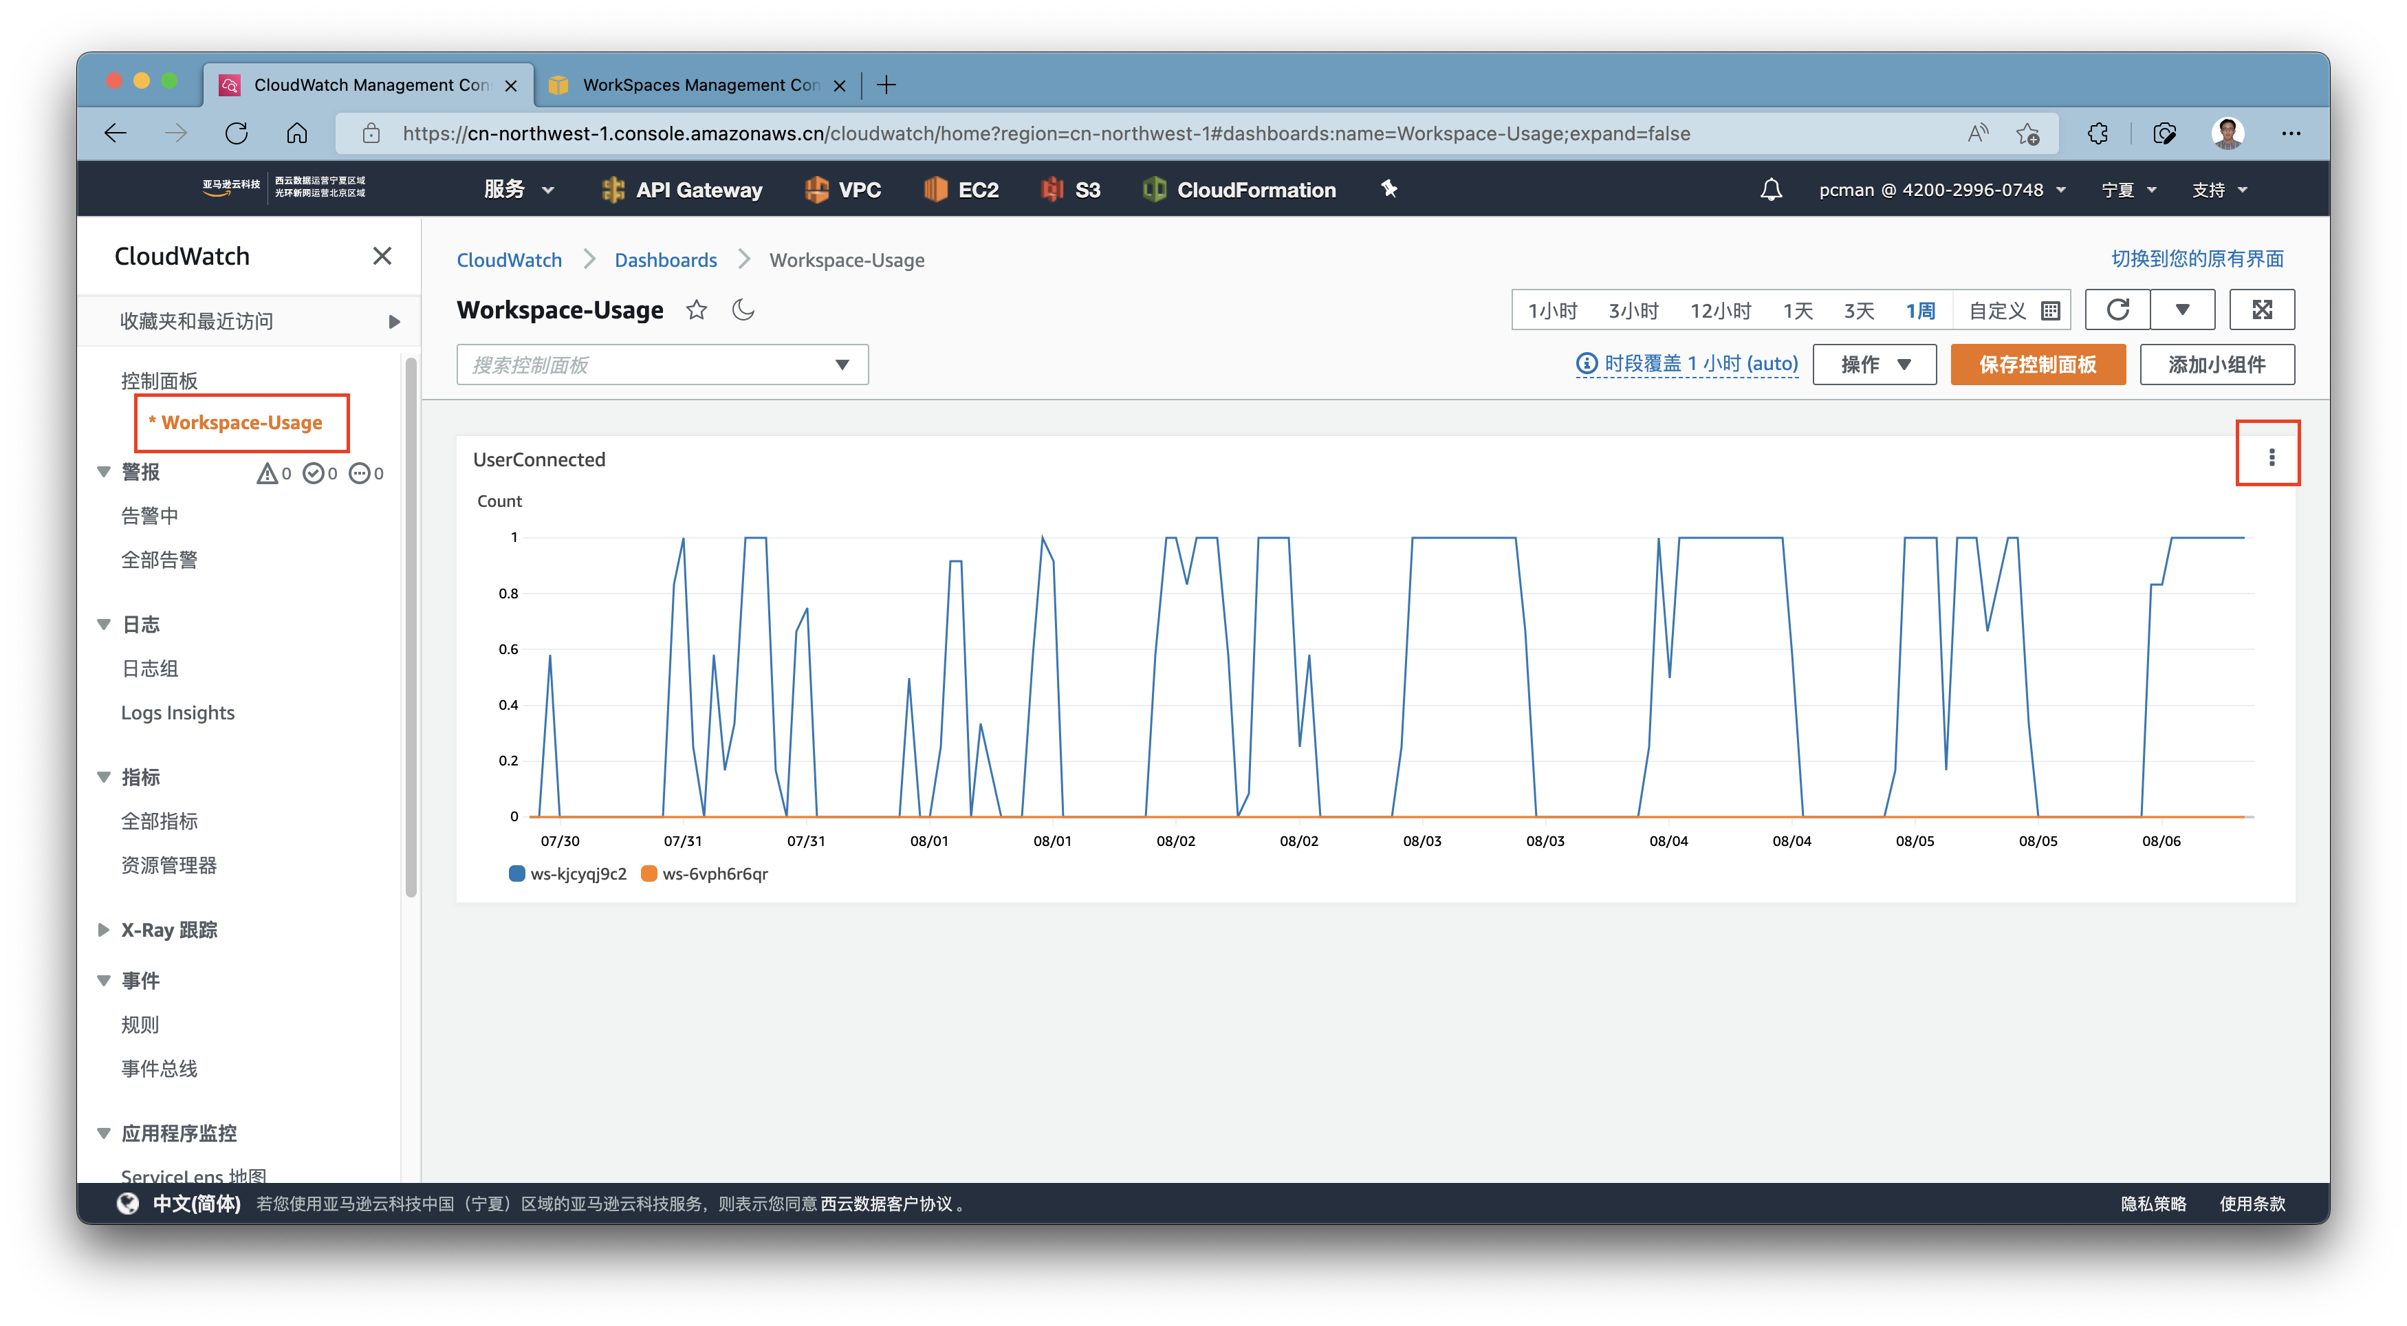Expand the X-Ray 跟踪 section

click(104, 931)
